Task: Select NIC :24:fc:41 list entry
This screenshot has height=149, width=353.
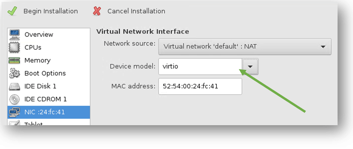Action: point(49,112)
